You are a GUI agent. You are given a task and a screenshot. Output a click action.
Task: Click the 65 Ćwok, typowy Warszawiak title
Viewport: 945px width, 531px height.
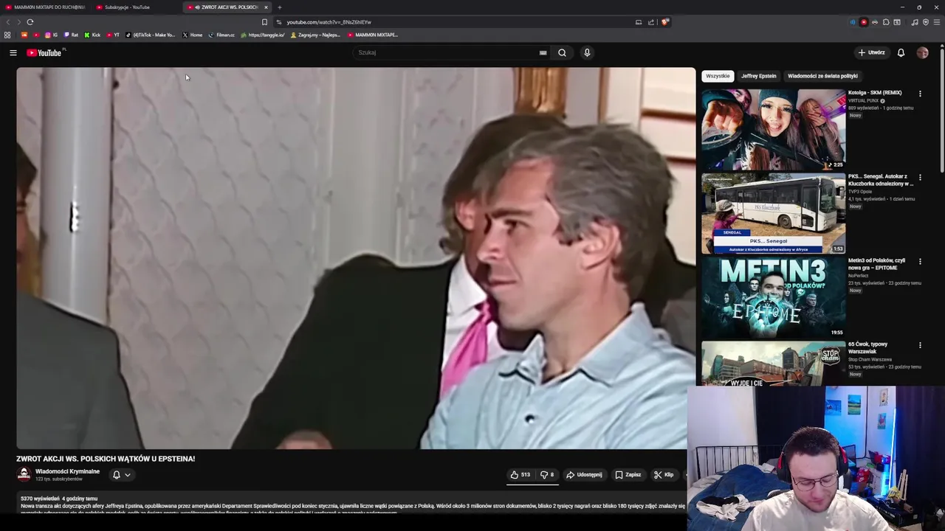[x=870, y=348]
